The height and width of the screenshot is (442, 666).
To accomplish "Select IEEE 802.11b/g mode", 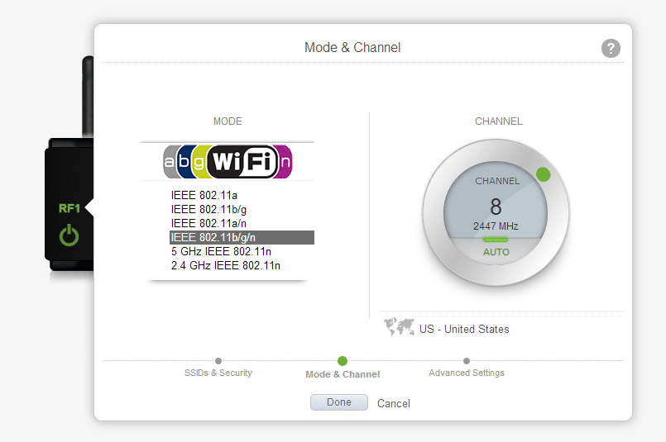I will (x=242, y=209).
